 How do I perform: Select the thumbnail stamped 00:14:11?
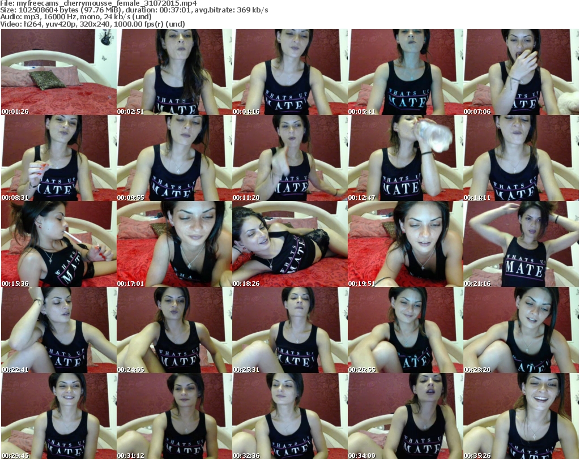tap(521, 158)
